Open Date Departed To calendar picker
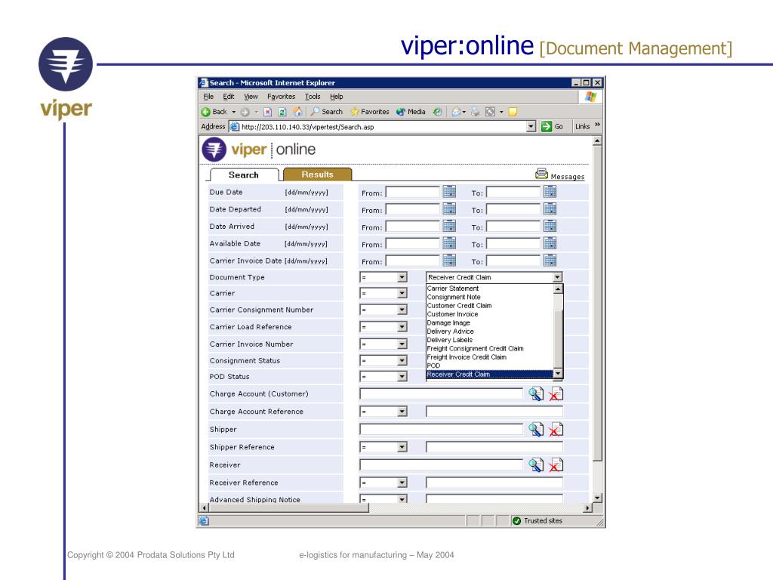The image size is (773, 580). 550,209
